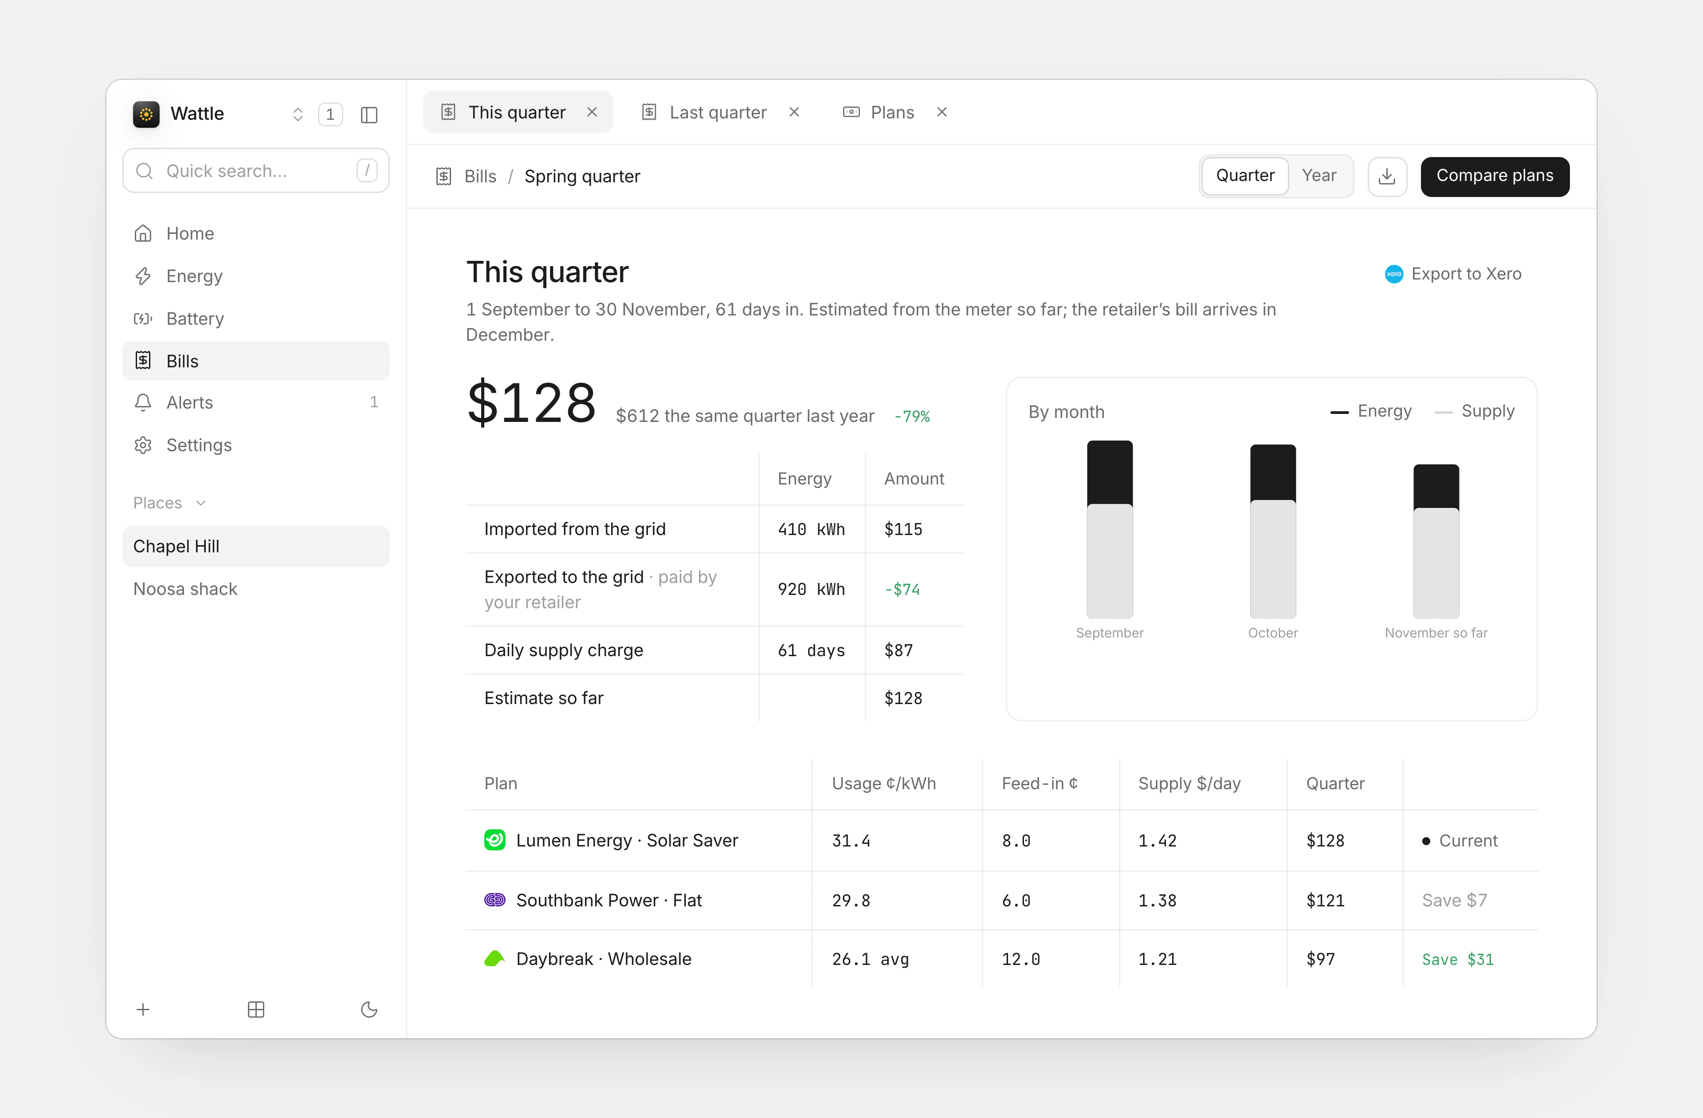Click the November so far bar

pyautogui.click(x=1436, y=542)
